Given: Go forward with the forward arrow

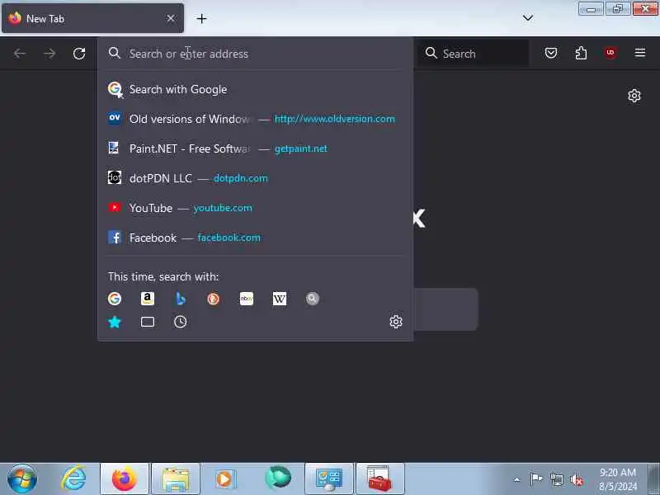Looking at the screenshot, I should 49,54.
